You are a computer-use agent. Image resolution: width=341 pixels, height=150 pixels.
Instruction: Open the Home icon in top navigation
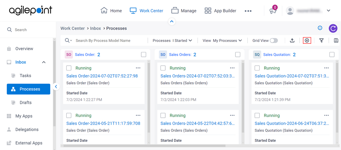[x=104, y=10]
